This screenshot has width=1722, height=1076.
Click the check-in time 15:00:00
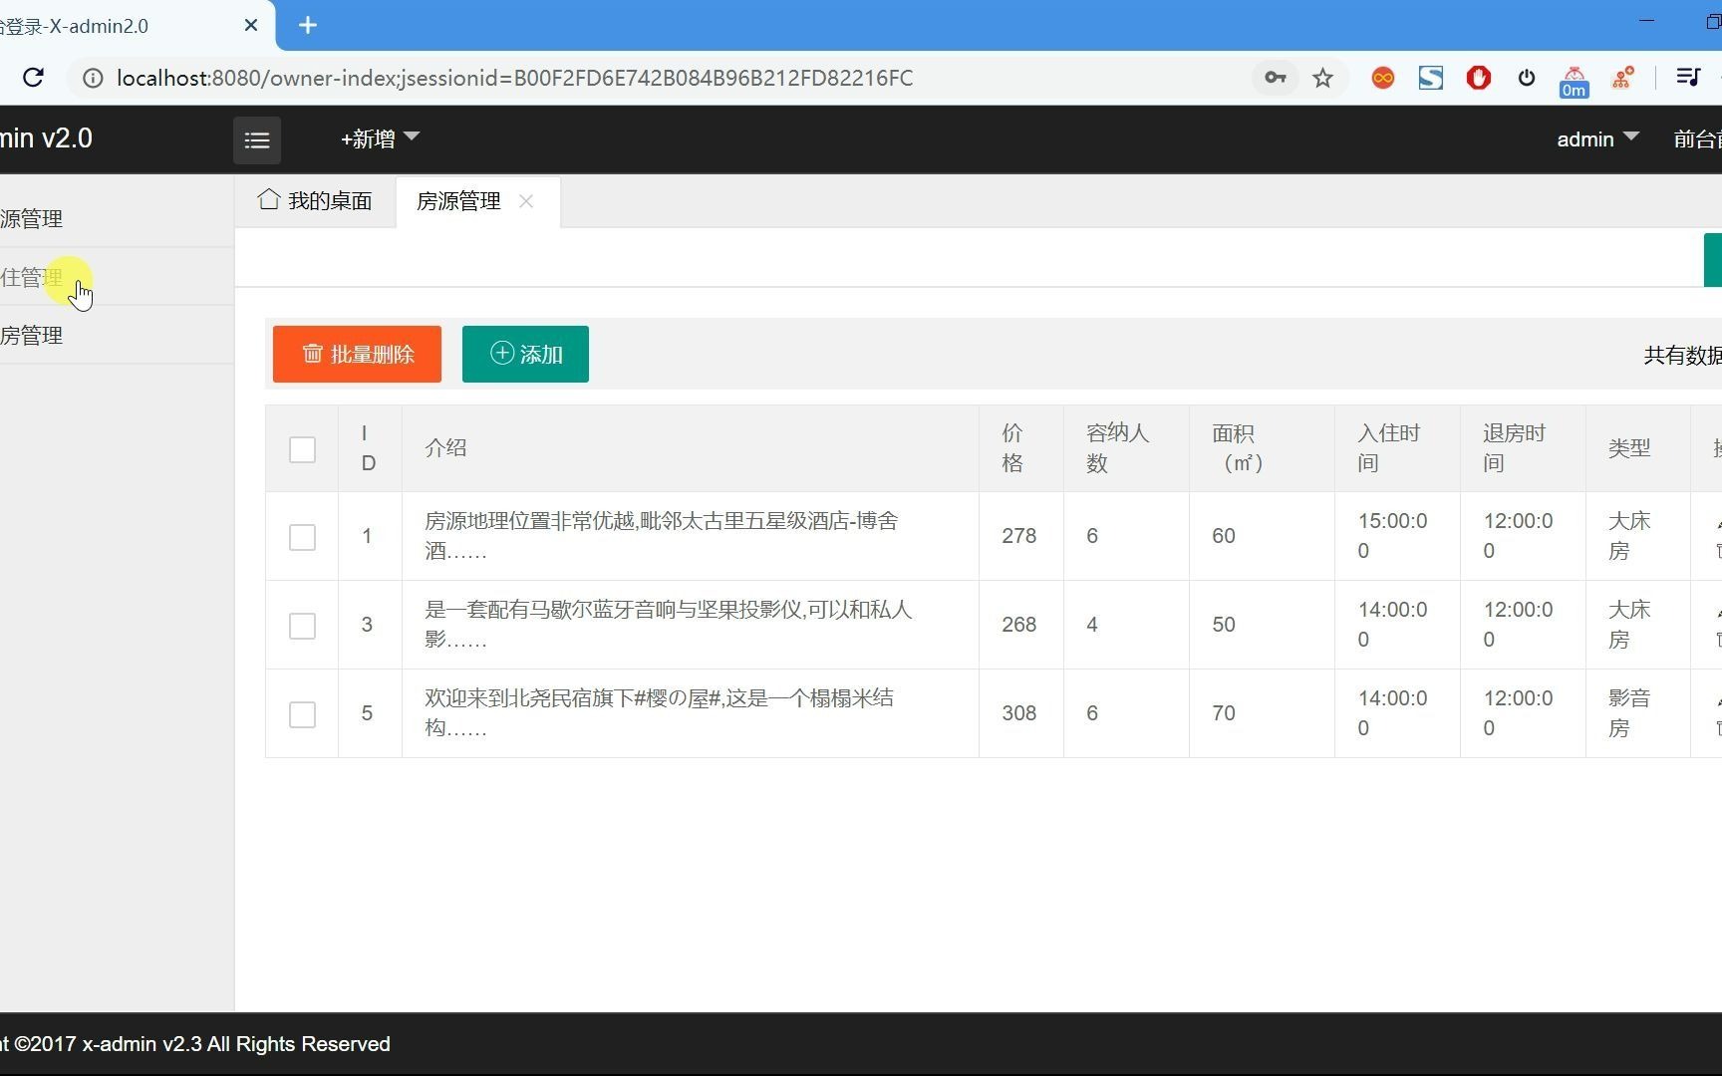click(1392, 536)
